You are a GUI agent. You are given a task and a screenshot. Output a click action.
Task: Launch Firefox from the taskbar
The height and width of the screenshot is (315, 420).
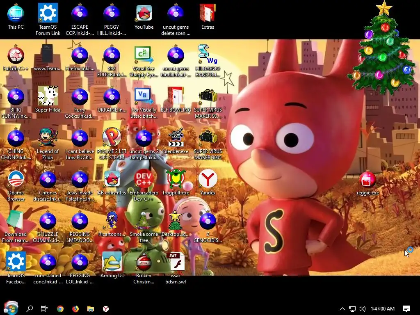(x=75, y=309)
